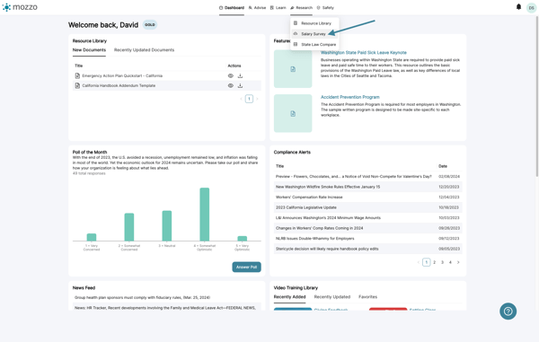Click the page scrollbar on the right
This screenshot has height=342, width=539.
pos(537,96)
